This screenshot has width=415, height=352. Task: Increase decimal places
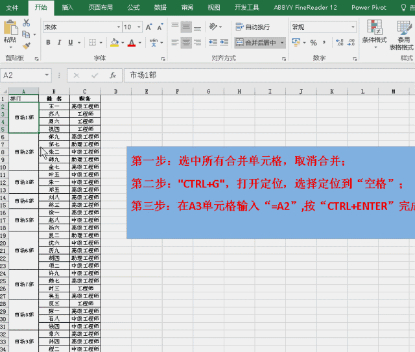[x=340, y=42]
